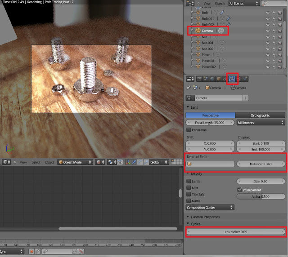Screen dimensions: 288x257
Task: Click the display Size field
Action: tap(261, 181)
